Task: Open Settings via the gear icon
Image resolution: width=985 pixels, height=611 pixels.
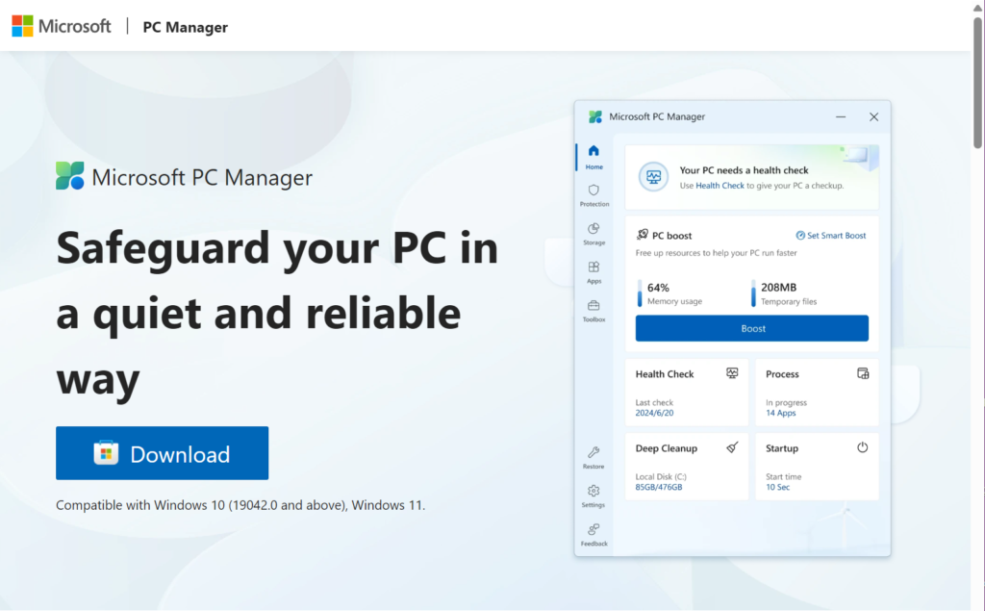Action: [x=594, y=491]
